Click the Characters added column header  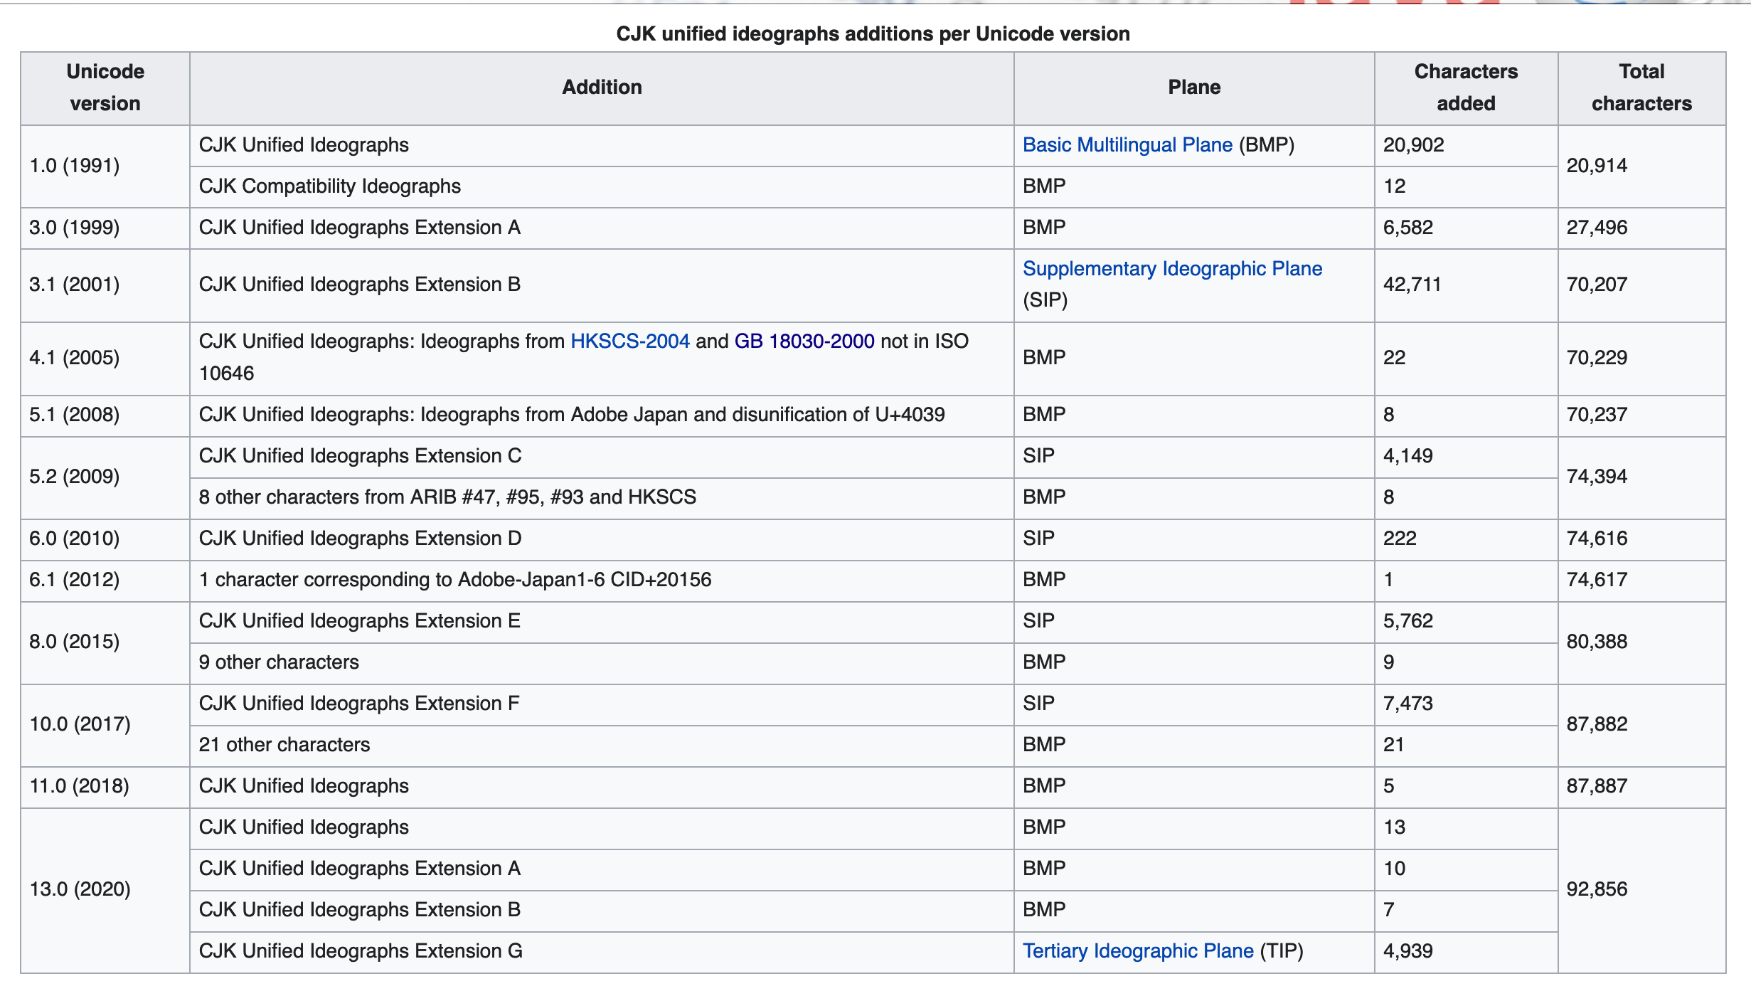coord(1465,88)
